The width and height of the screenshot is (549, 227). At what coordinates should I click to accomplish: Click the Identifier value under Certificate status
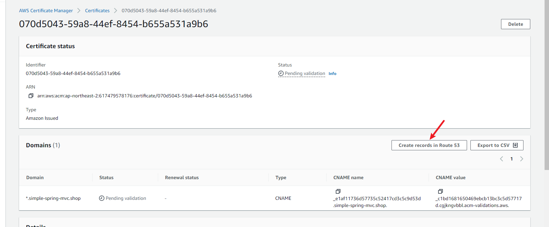point(73,73)
